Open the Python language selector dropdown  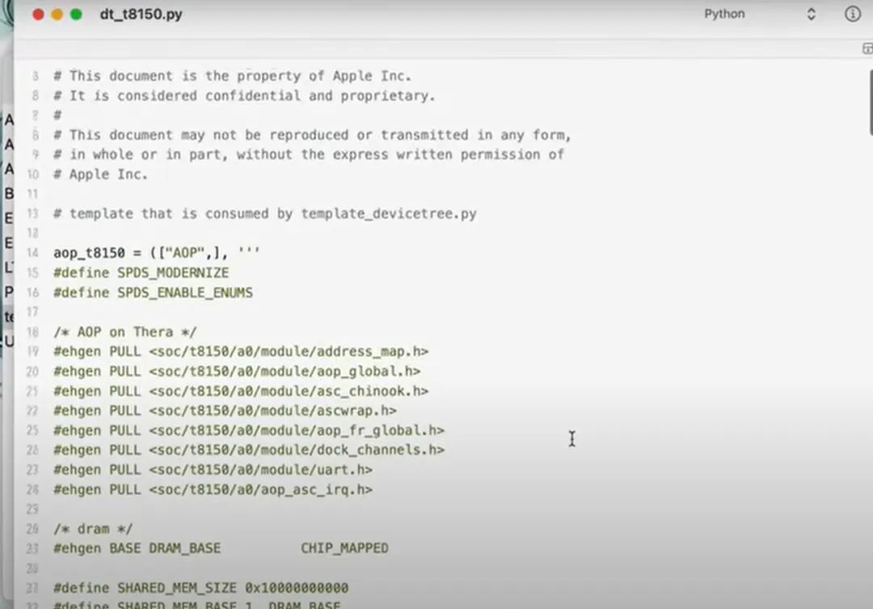point(760,14)
